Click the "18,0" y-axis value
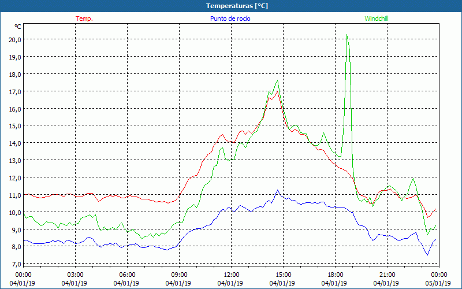 [15, 75]
